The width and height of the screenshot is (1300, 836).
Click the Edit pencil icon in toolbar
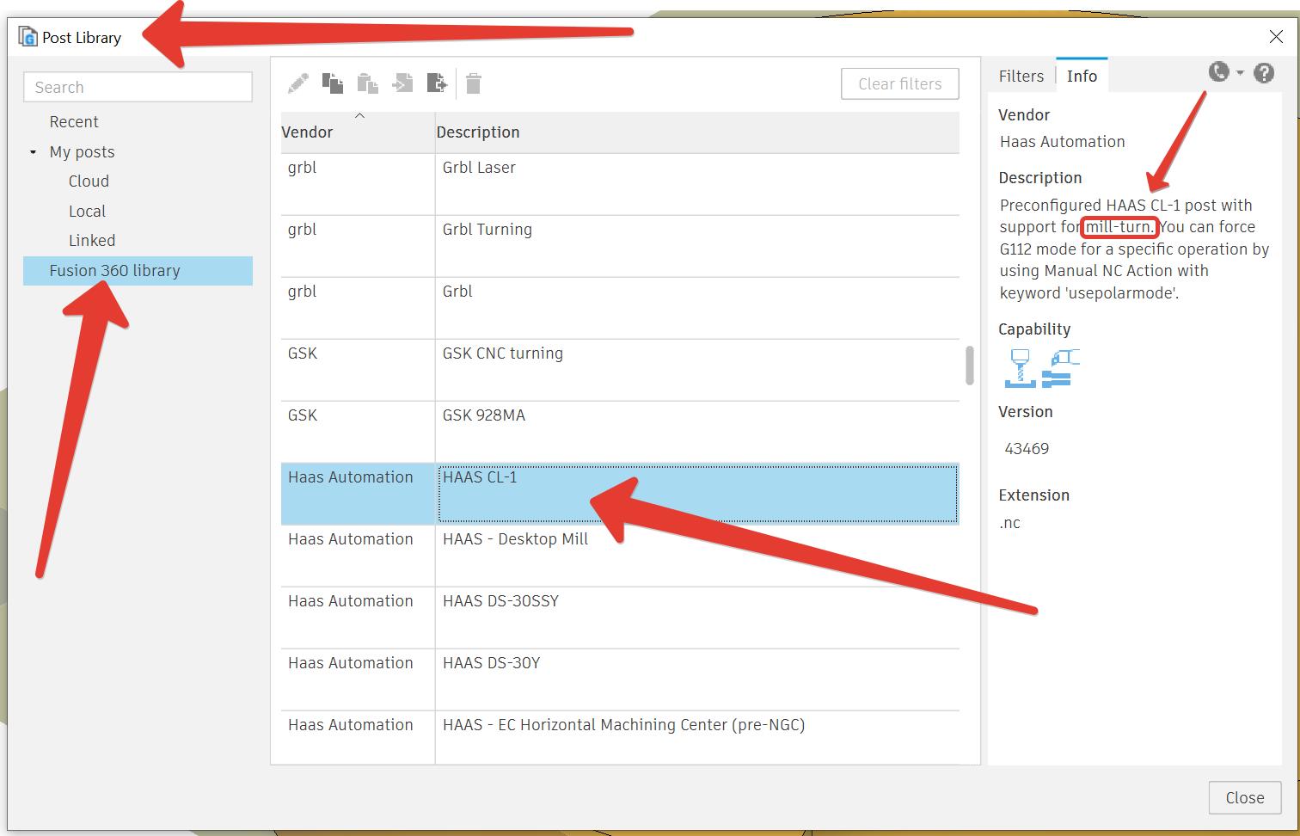[298, 83]
